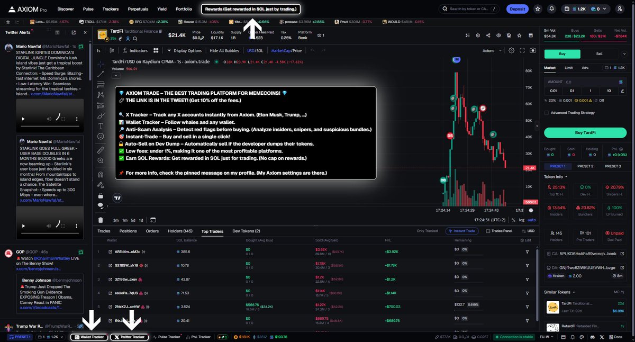Open the favorites star in top bar
The width and height of the screenshot is (635, 342).
click(x=538, y=9)
